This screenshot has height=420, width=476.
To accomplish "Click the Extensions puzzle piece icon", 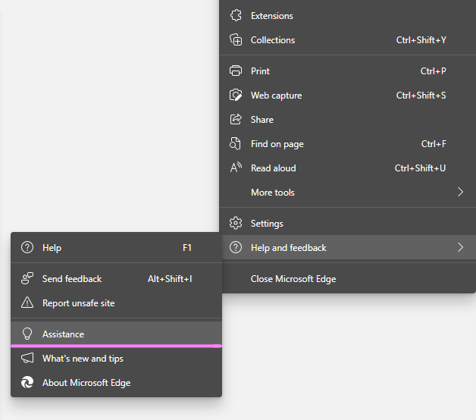I will 236,15.
